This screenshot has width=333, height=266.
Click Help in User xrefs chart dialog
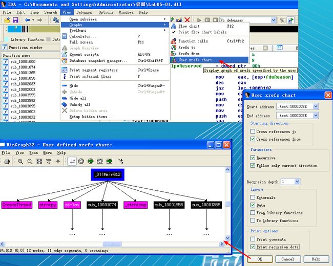(x=316, y=259)
